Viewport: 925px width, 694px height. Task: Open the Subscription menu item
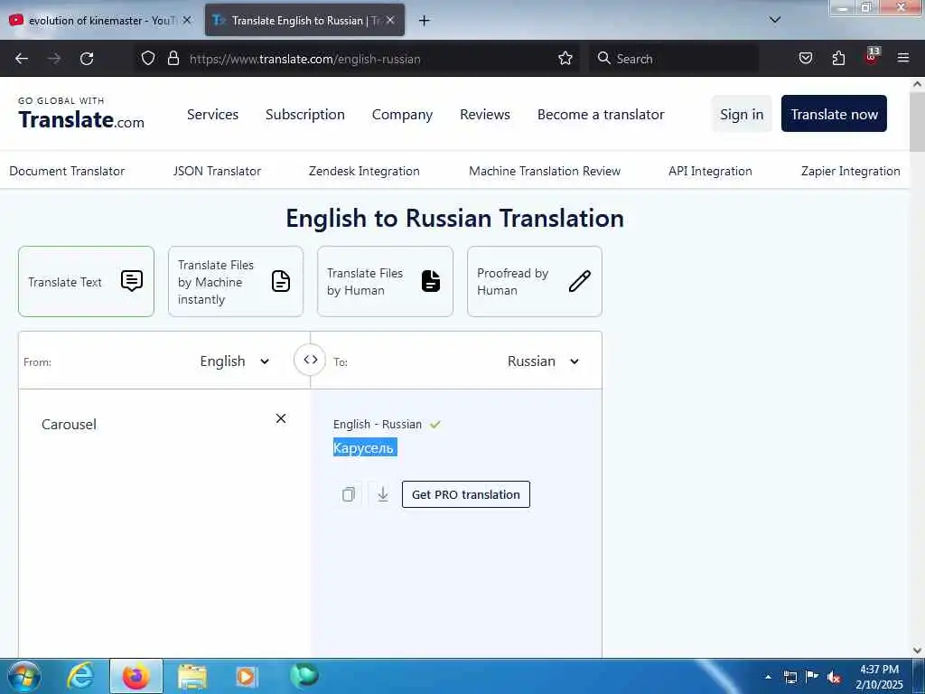(x=305, y=115)
